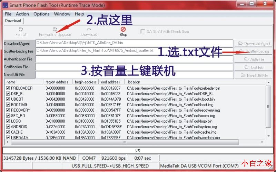Open the File menu
Image resolution: width=276 pixels, height=172 pixels.
[8, 14]
